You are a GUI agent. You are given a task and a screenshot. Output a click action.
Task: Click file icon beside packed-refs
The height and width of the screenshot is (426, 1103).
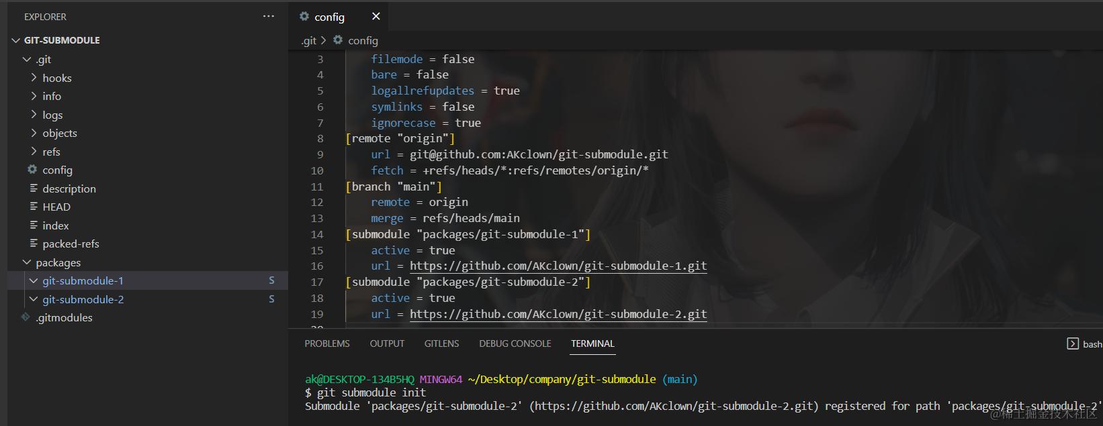(34, 244)
